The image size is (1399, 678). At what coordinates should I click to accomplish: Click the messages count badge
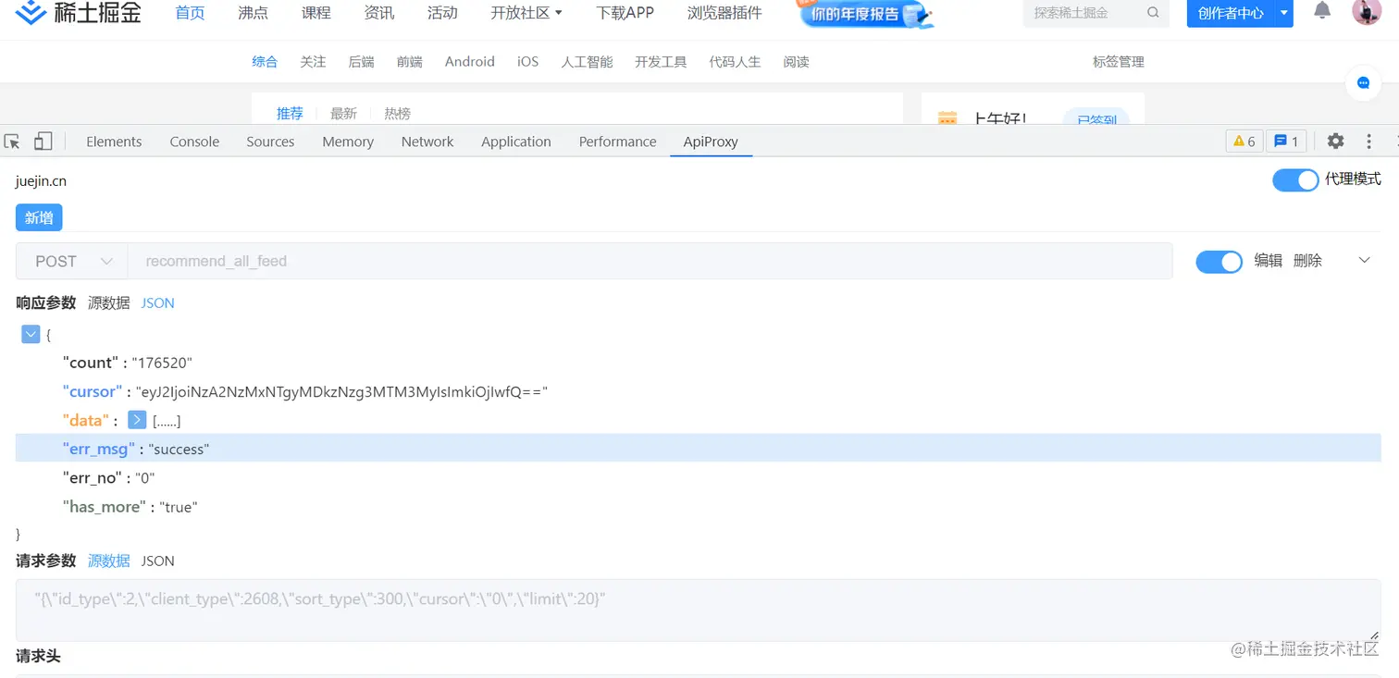pyautogui.click(x=1286, y=142)
